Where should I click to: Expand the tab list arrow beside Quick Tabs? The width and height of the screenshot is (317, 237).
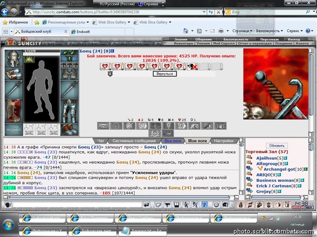[x=12, y=32]
